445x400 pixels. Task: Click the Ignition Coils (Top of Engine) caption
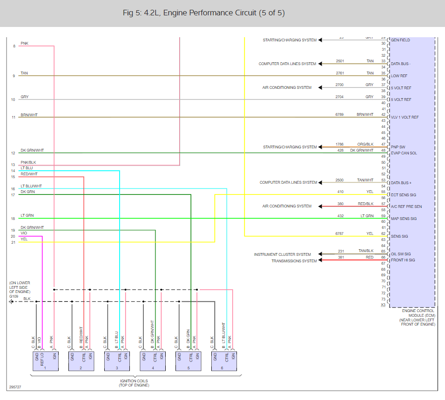(134, 383)
